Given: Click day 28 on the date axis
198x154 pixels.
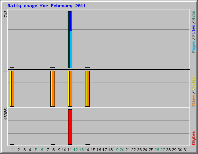Looking at the screenshot, I should point(168,150).
